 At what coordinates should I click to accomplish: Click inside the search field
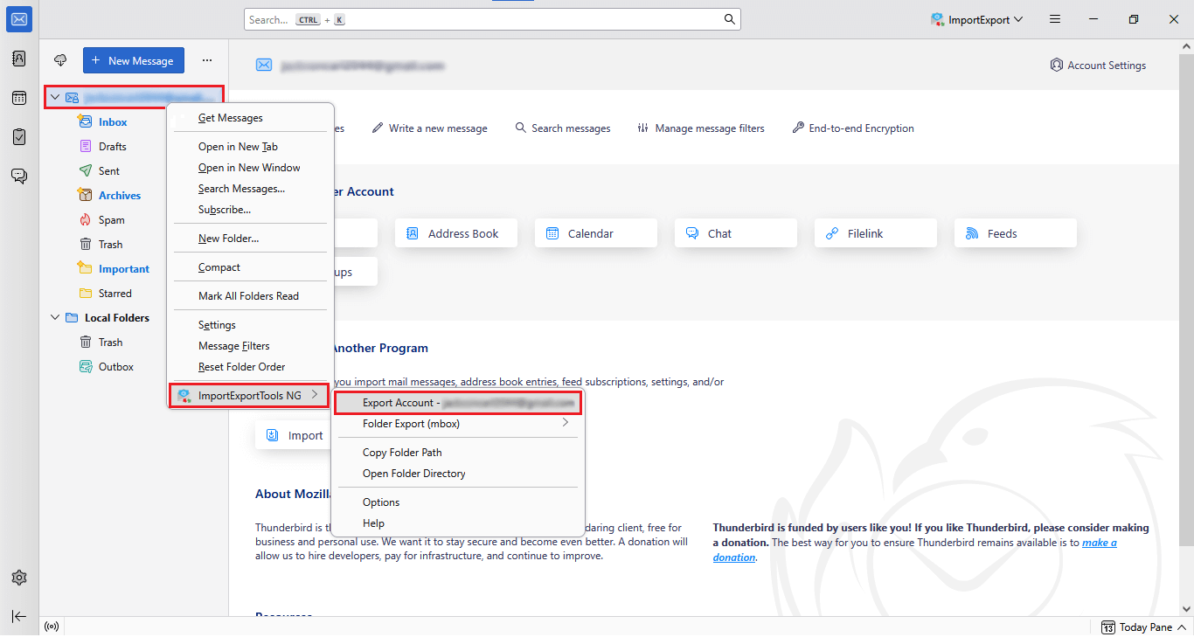tap(489, 18)
